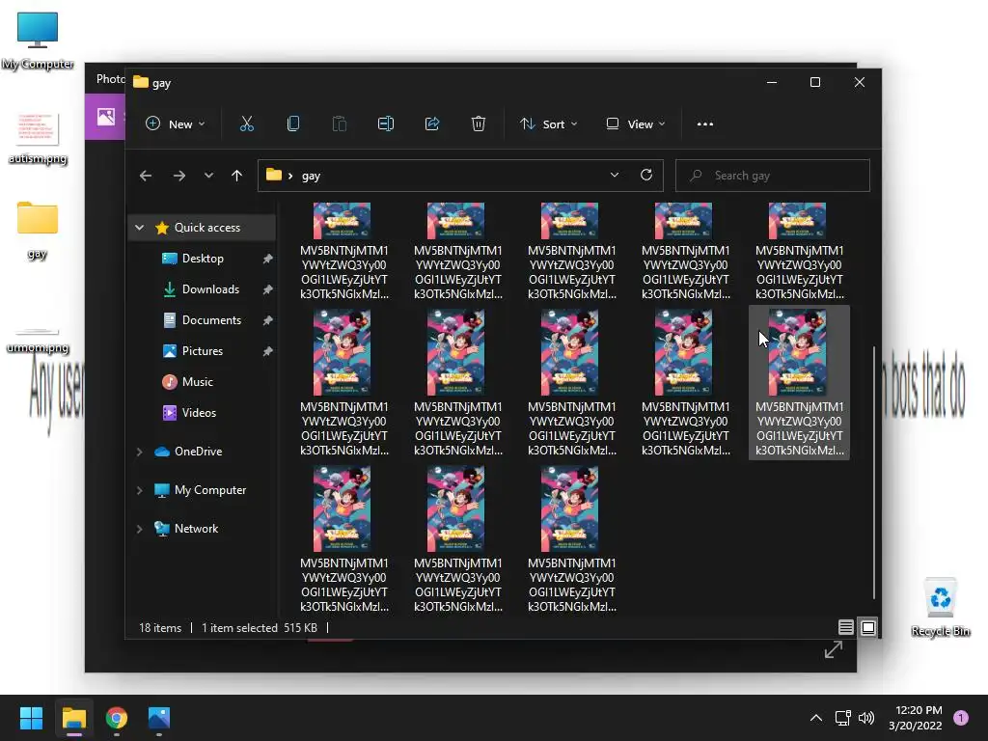Open the View dropdown menu
Screen dimensions: 988x741
click(x=635, y=124)
